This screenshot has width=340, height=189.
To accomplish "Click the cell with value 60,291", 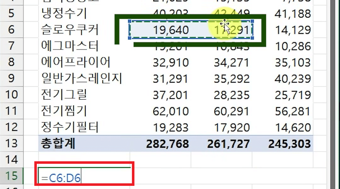I will [222, 111].
